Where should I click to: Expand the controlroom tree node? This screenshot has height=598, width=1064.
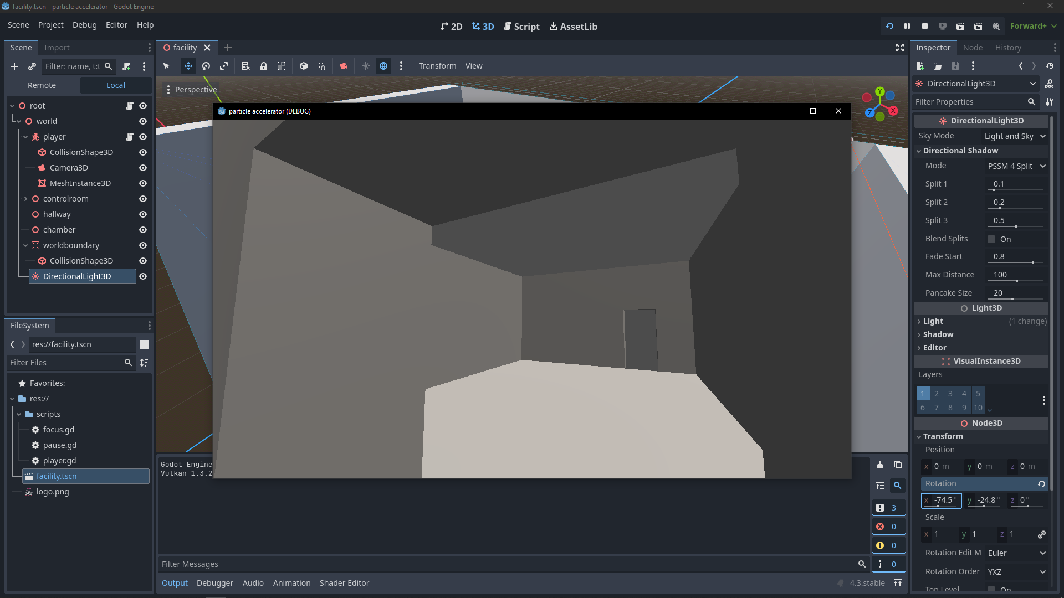[25, 199]
